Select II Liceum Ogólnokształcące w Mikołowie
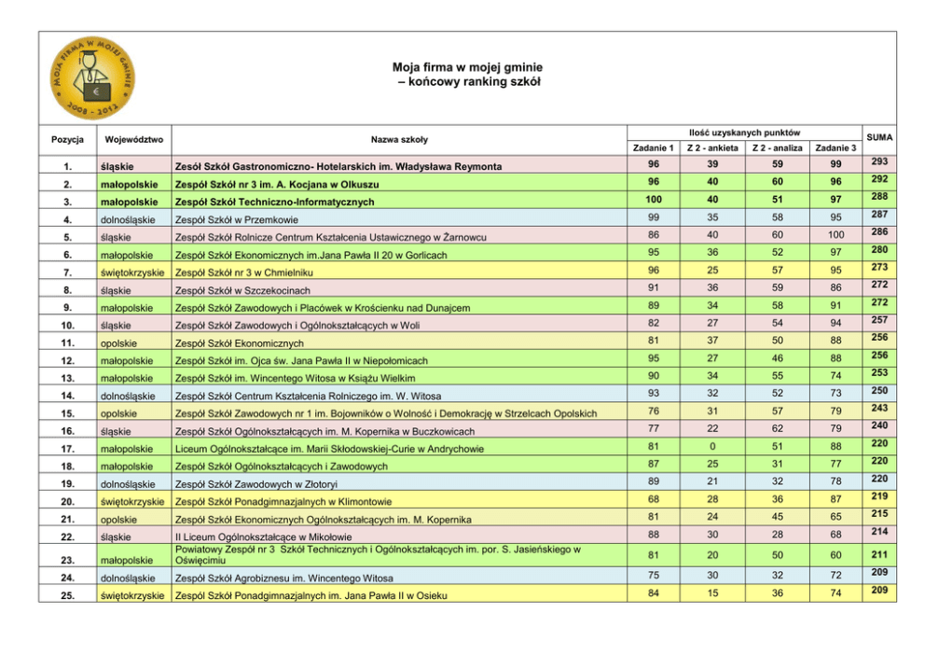The height and width of the screenshot is (655, 925). tap(264, 537)
